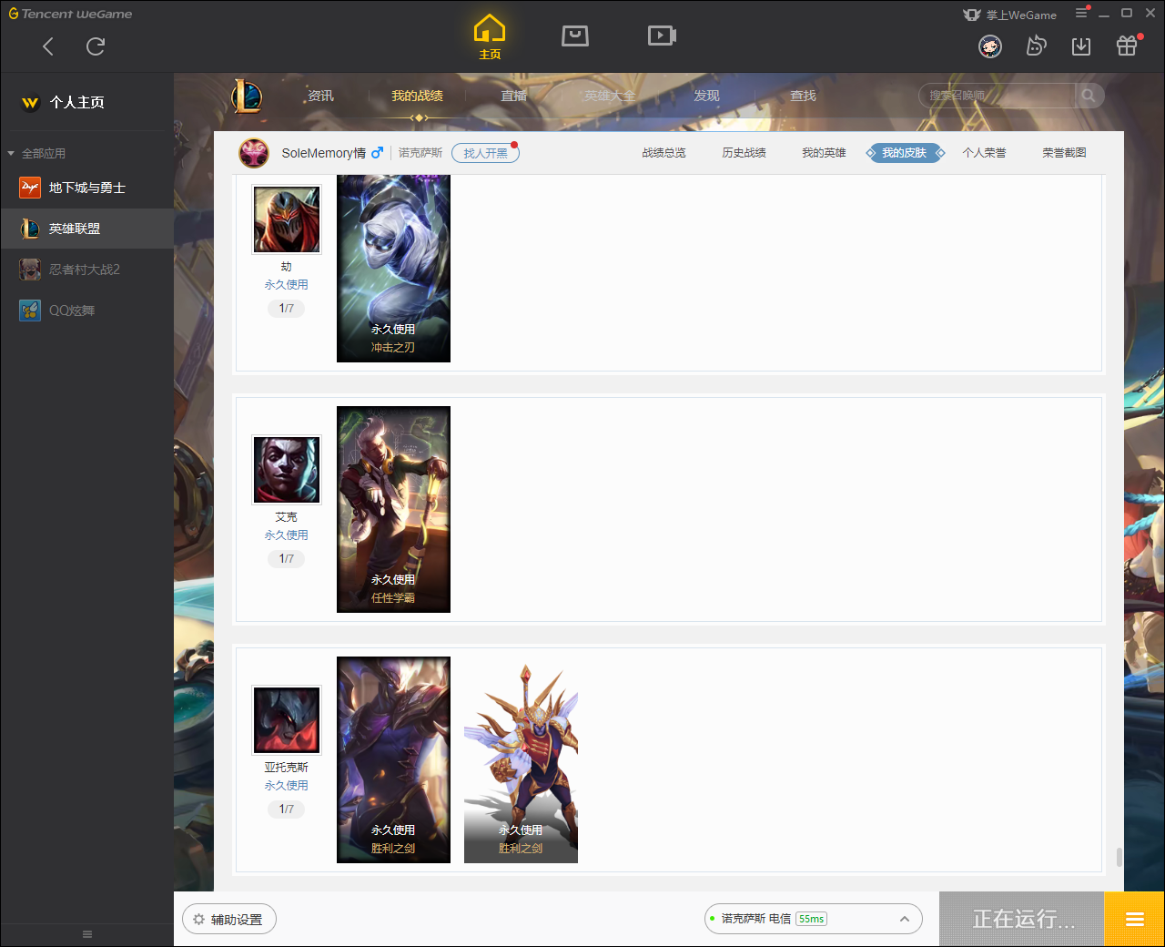Click the SoleMemory profile avatar

(254, 153)
